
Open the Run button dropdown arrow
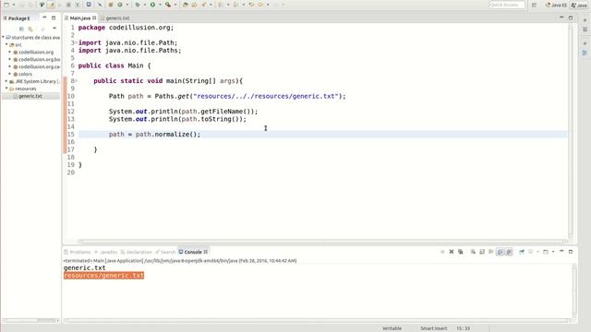pos(160,5)
